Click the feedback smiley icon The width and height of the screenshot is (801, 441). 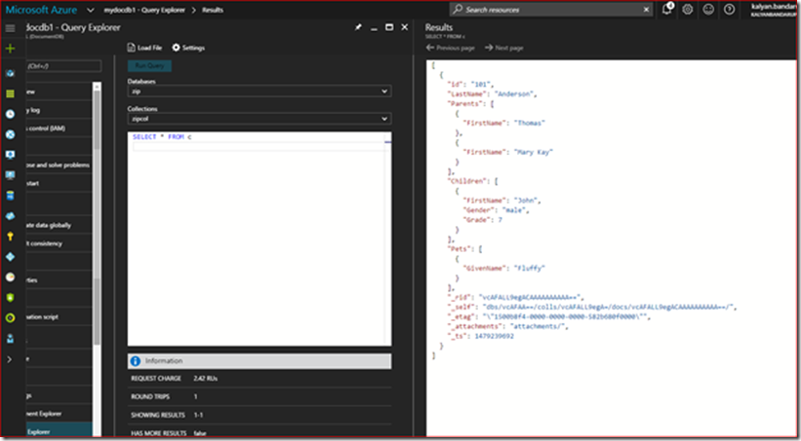click(x=708, y=9)
